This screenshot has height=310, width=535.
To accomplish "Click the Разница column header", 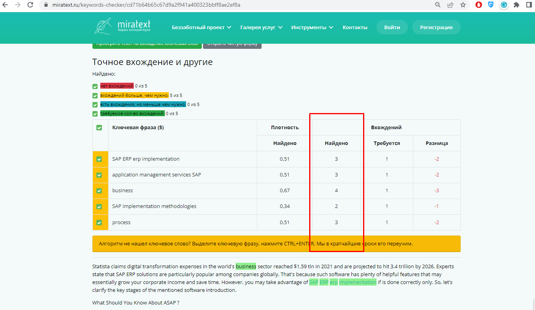I will click(x=437, y=143).
